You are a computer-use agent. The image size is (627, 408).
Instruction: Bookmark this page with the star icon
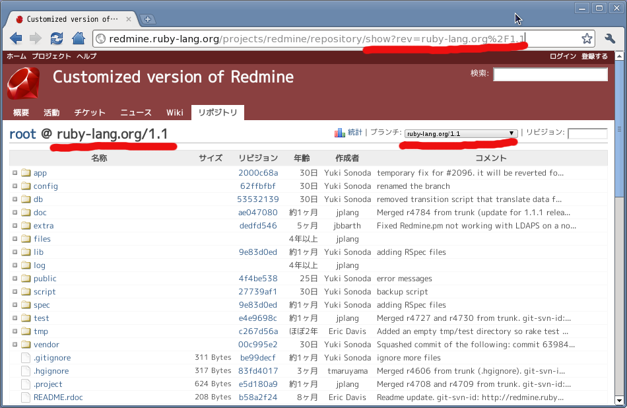click(x=587, y=38)
